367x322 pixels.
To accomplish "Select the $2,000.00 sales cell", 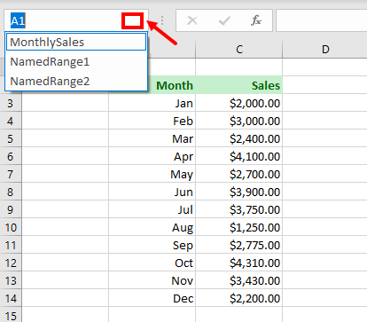I will pyautogui.click(x=239, y=103).
